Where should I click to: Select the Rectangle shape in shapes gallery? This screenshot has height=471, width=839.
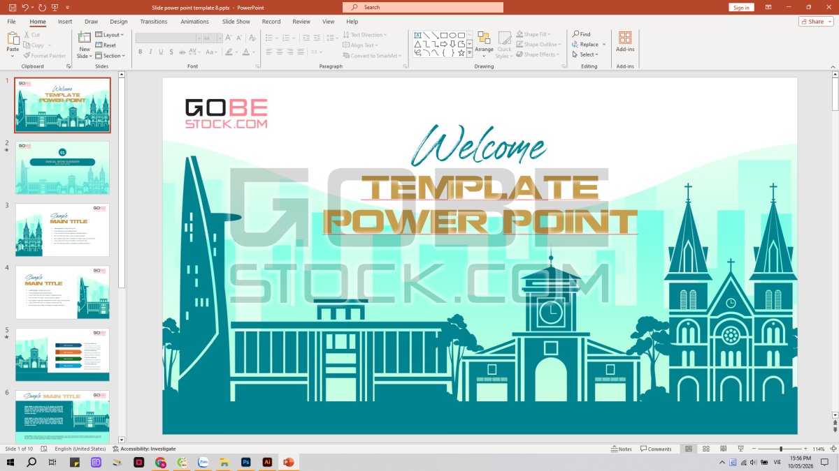444,35
